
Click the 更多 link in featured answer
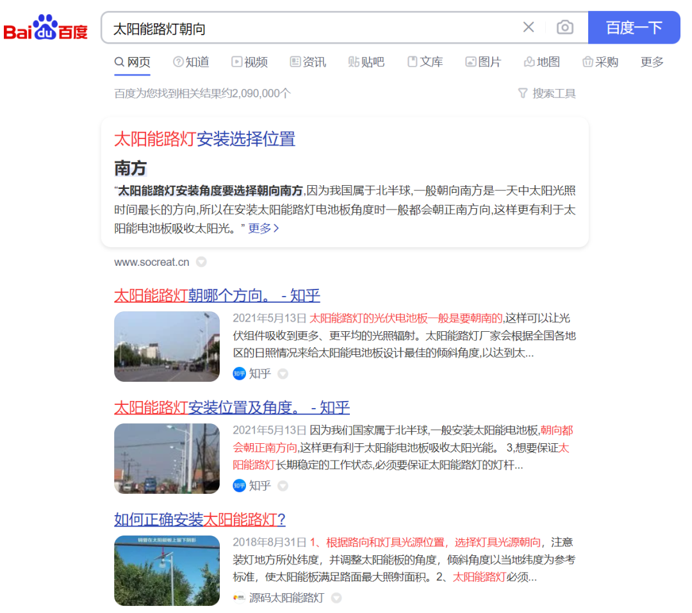pyautogui.click(x=263, y=228)
